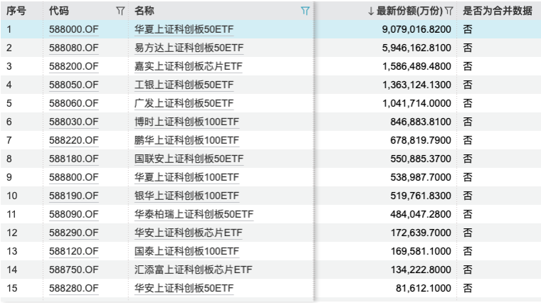Open 华夏上证科创板100ETF fund link

click(x=187, y=177)
